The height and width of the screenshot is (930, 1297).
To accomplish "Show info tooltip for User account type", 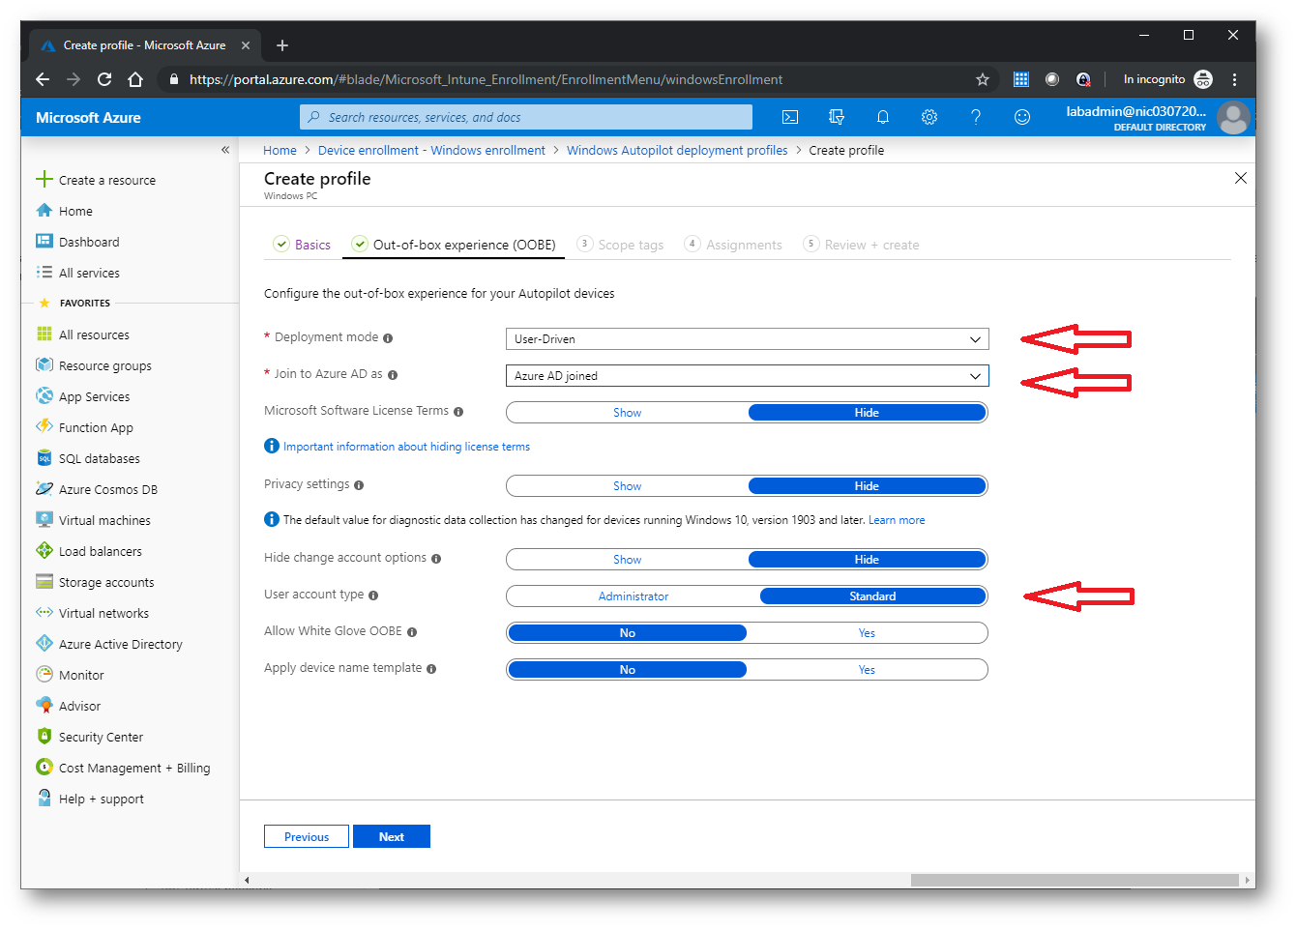I will (x=373, y=596).
